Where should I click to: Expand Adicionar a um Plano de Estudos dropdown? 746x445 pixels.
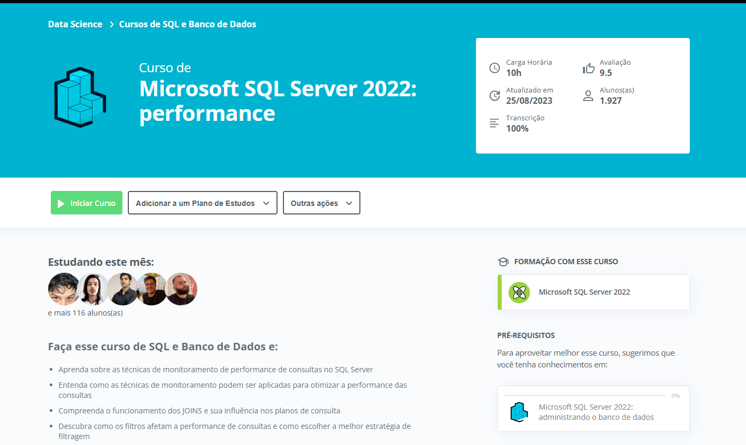pyautogui.click(x=203, y=203)
